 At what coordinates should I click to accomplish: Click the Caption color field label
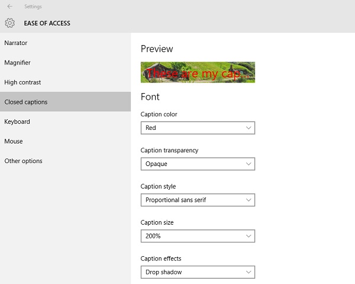click(159, 114)
